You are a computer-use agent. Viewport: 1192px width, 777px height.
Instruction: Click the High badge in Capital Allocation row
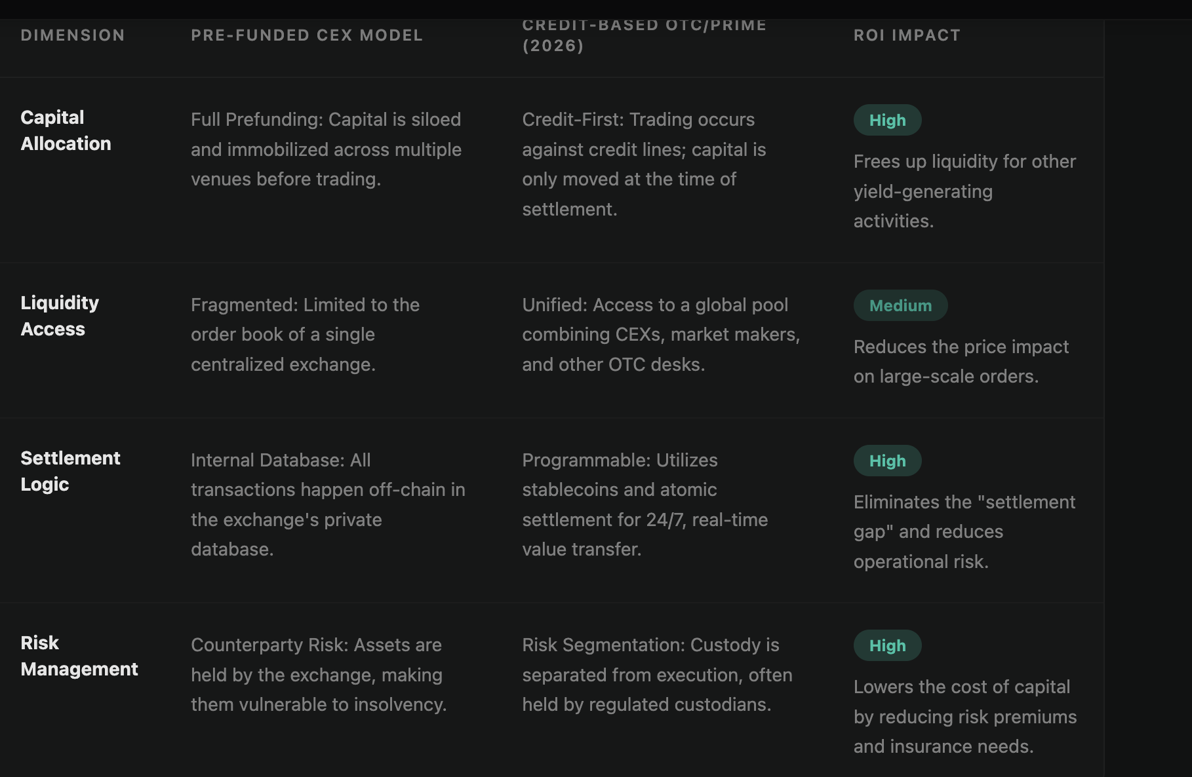pyautogui.click(x=887, y=121)
